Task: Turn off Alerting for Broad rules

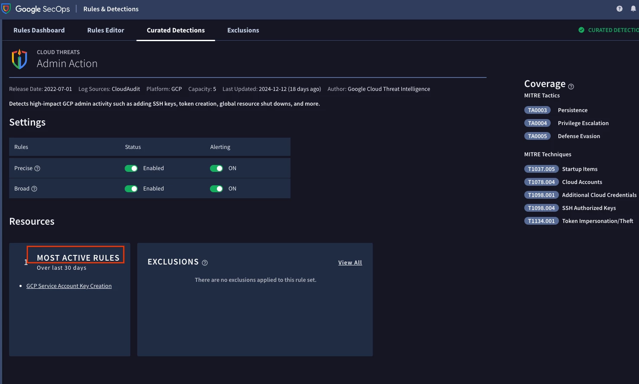Action: coord(216,189)
